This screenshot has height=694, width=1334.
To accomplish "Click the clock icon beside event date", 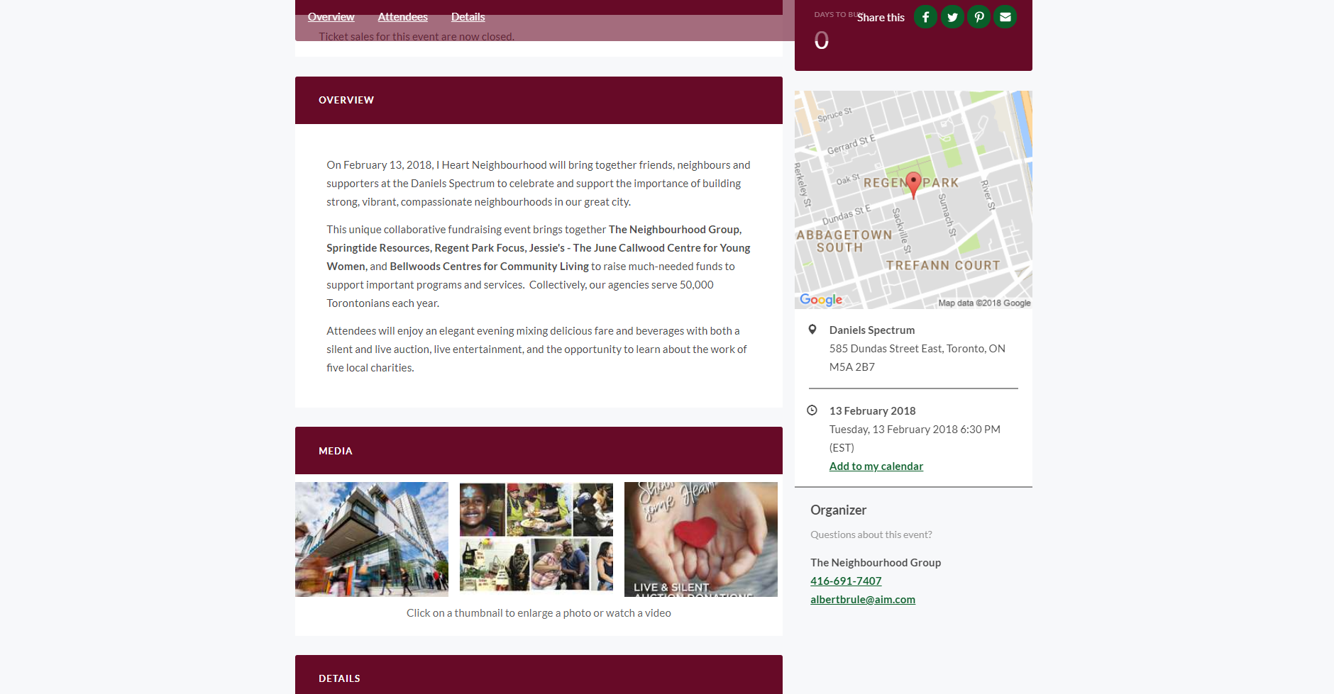I will (812, 410).
